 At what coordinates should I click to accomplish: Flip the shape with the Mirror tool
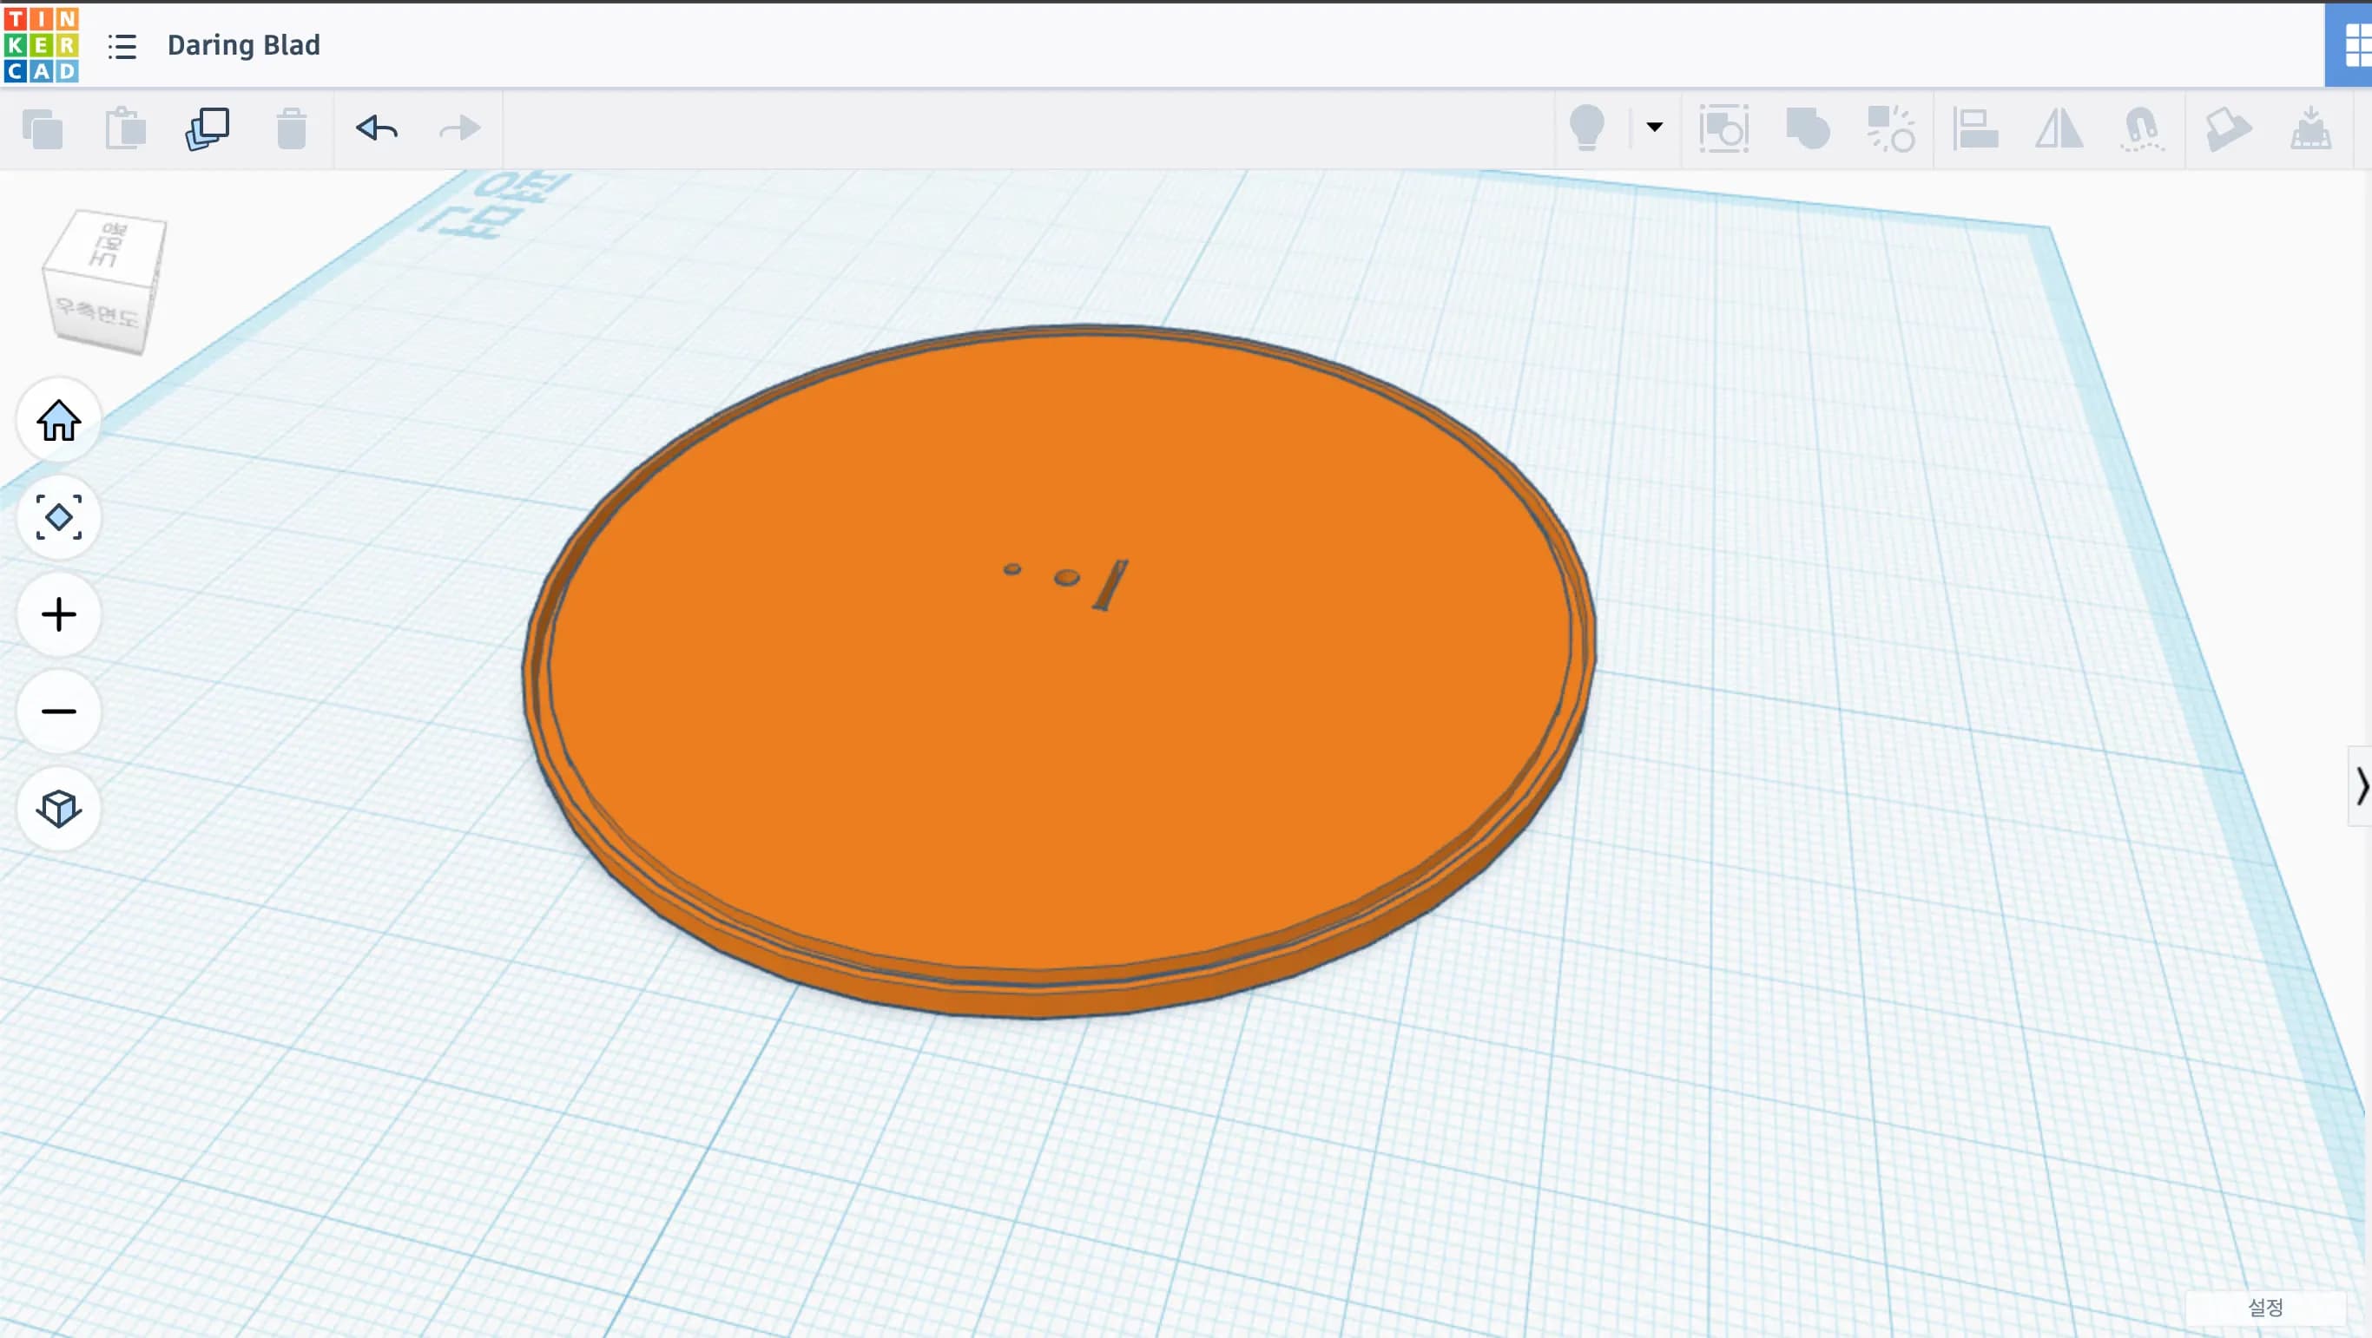point(2059,130)
